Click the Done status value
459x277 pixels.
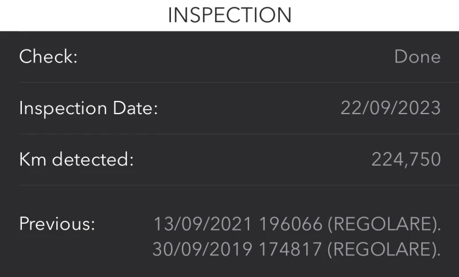417,57
